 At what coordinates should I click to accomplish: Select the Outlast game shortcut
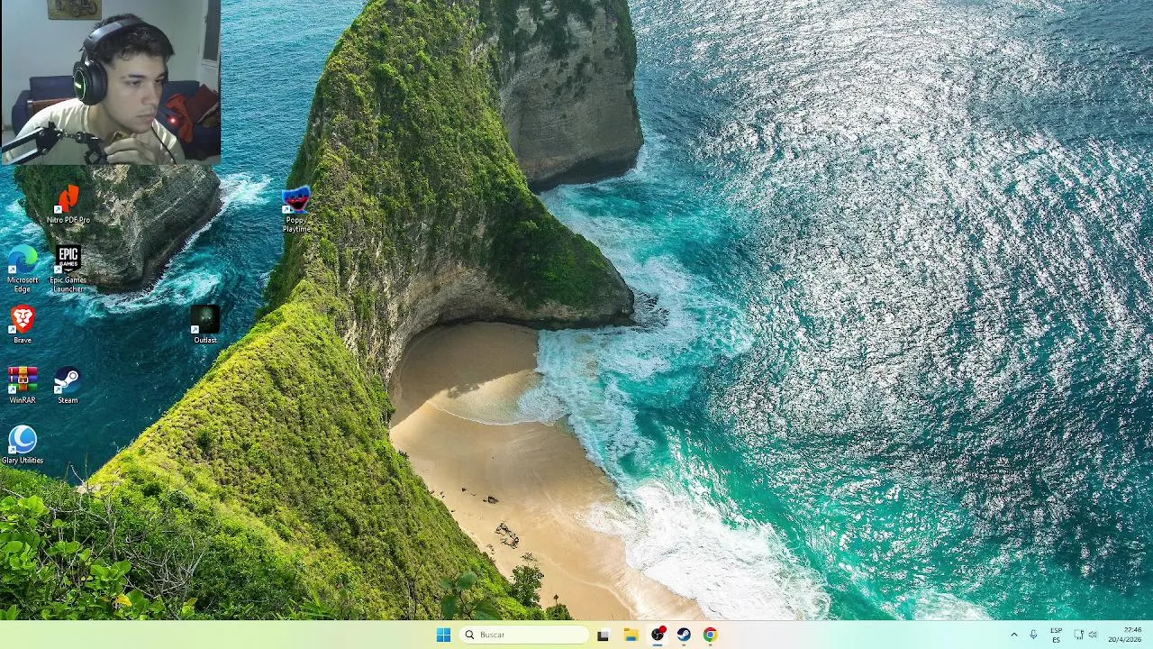coord(204,324)
